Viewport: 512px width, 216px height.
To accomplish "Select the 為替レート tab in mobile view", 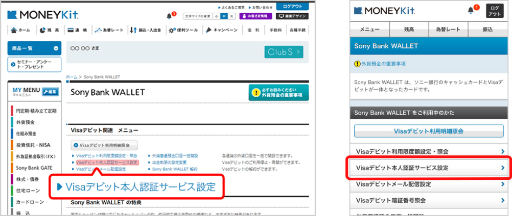I will 448,30.
